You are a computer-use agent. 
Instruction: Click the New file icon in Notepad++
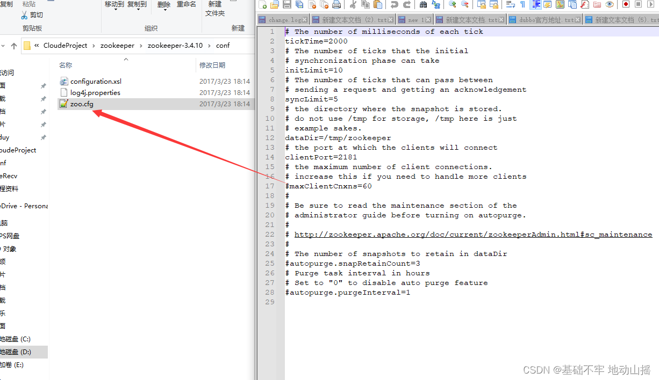[262, 4]
